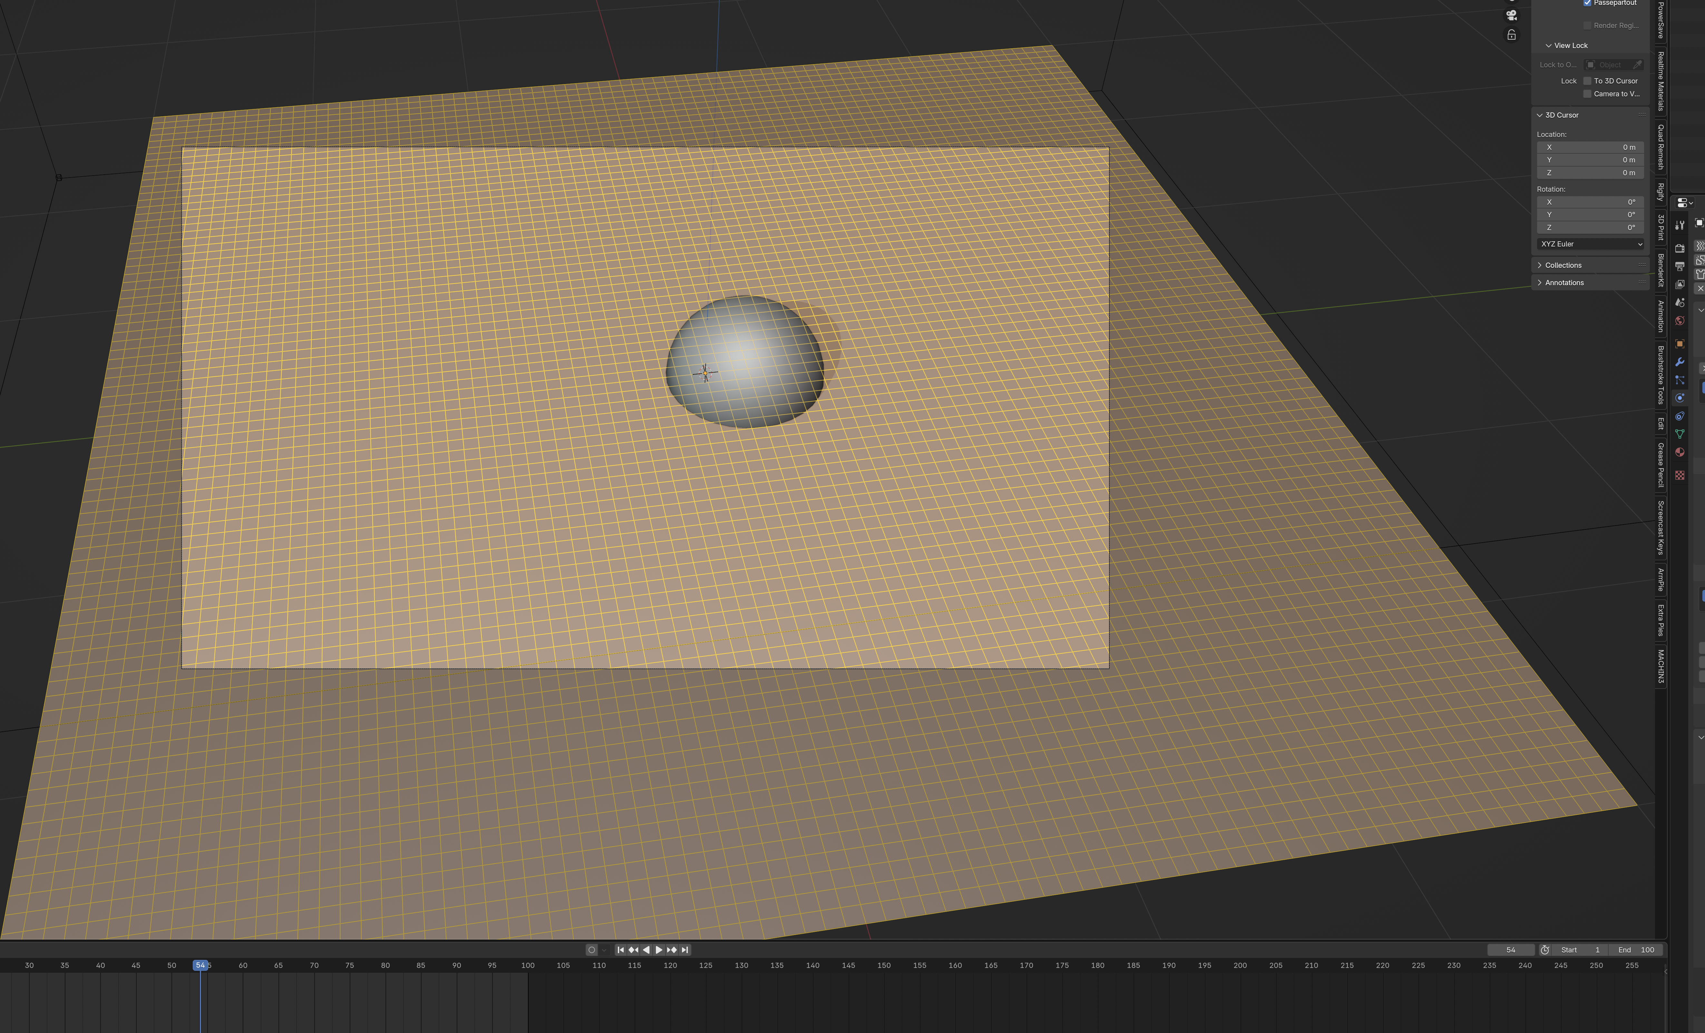Toggle the view rotation lock padlock icon
1705x1033 pixels.
(x=1512, y=34)
